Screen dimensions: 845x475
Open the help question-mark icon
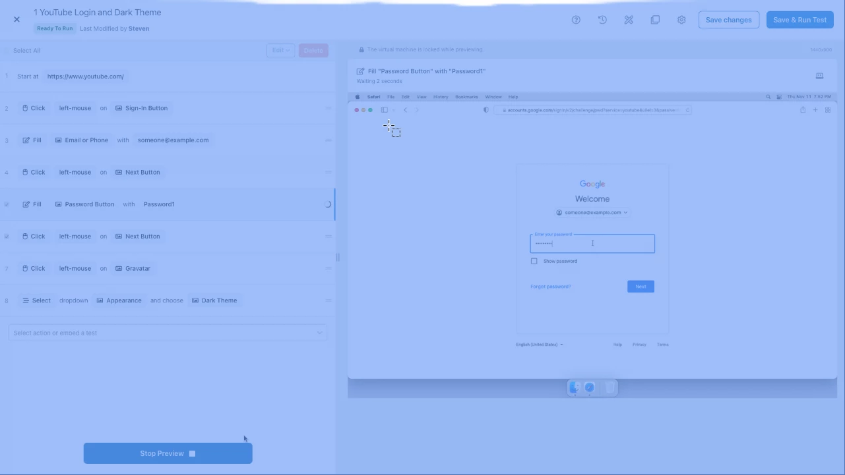coord(576,20)
